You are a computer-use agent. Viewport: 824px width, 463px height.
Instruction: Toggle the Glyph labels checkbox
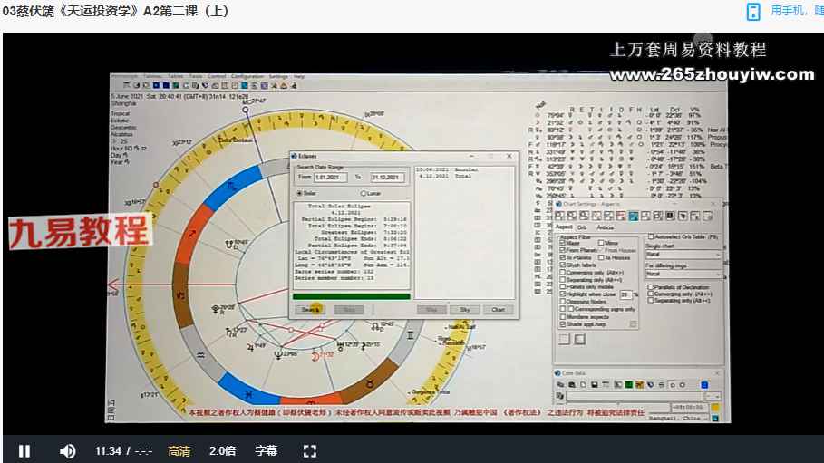click(563, 265)
